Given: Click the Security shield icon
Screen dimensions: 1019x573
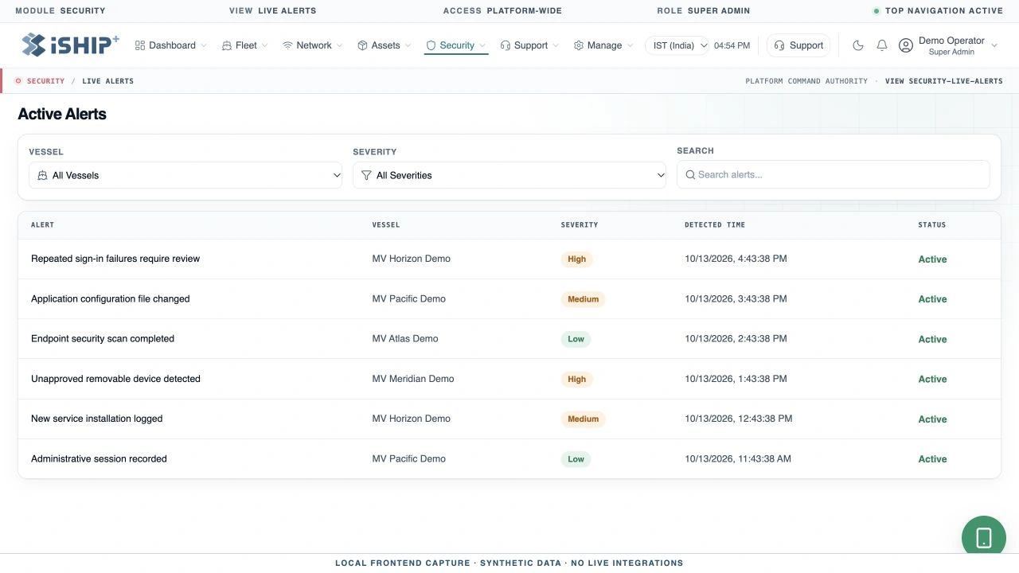Looking at the screenshot, I should (x=431, y=45).
